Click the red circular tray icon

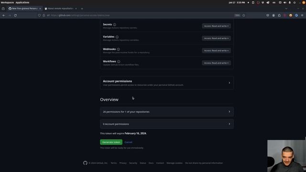(x=258, y=2)
